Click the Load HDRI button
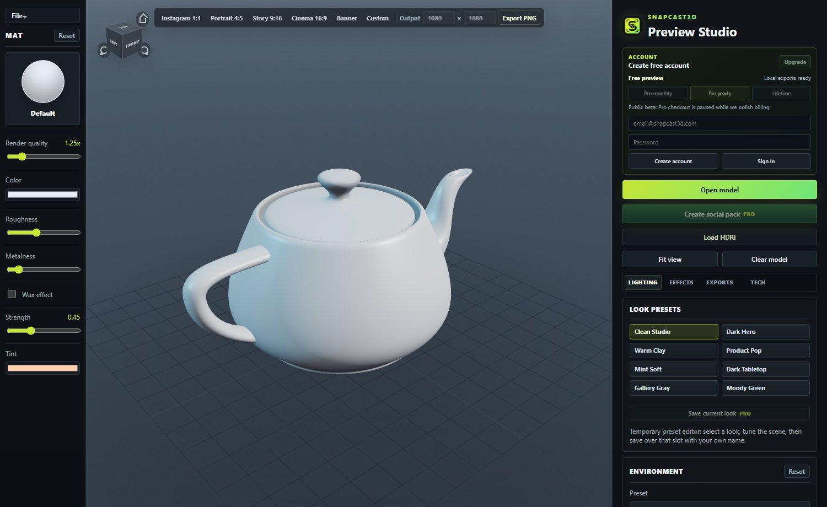 pos(719,237)
